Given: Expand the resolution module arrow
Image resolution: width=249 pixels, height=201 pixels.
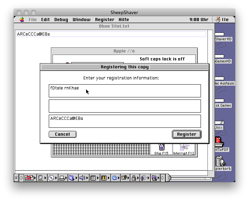Looking at the screenshot, I should coord(98,178).
